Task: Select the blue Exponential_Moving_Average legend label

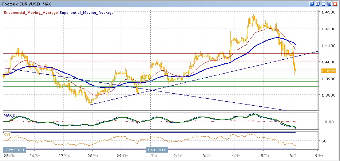Action: pyautogui.click(x=86, y=13)
